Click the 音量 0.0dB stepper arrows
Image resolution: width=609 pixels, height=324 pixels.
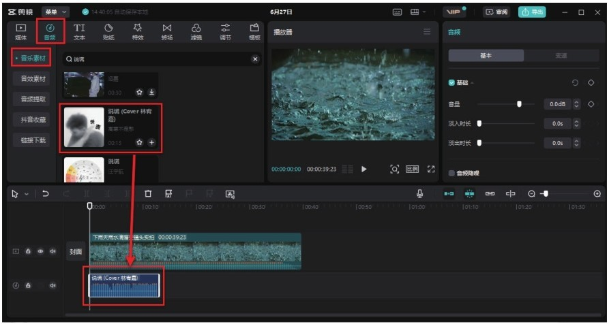pos(577,104)
